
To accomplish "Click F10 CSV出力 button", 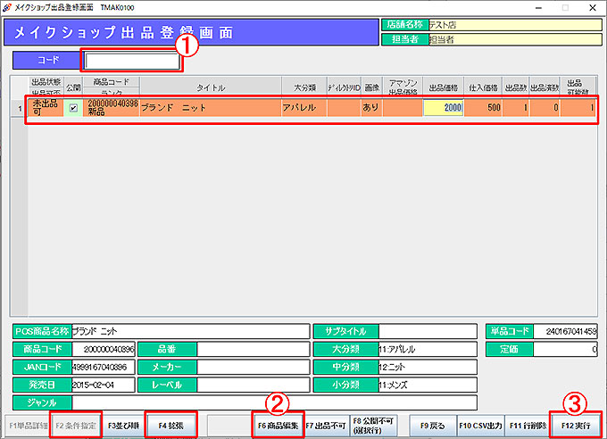I will (480, 426).
